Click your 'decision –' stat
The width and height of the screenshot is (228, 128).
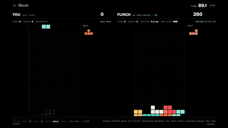point(42,22)
